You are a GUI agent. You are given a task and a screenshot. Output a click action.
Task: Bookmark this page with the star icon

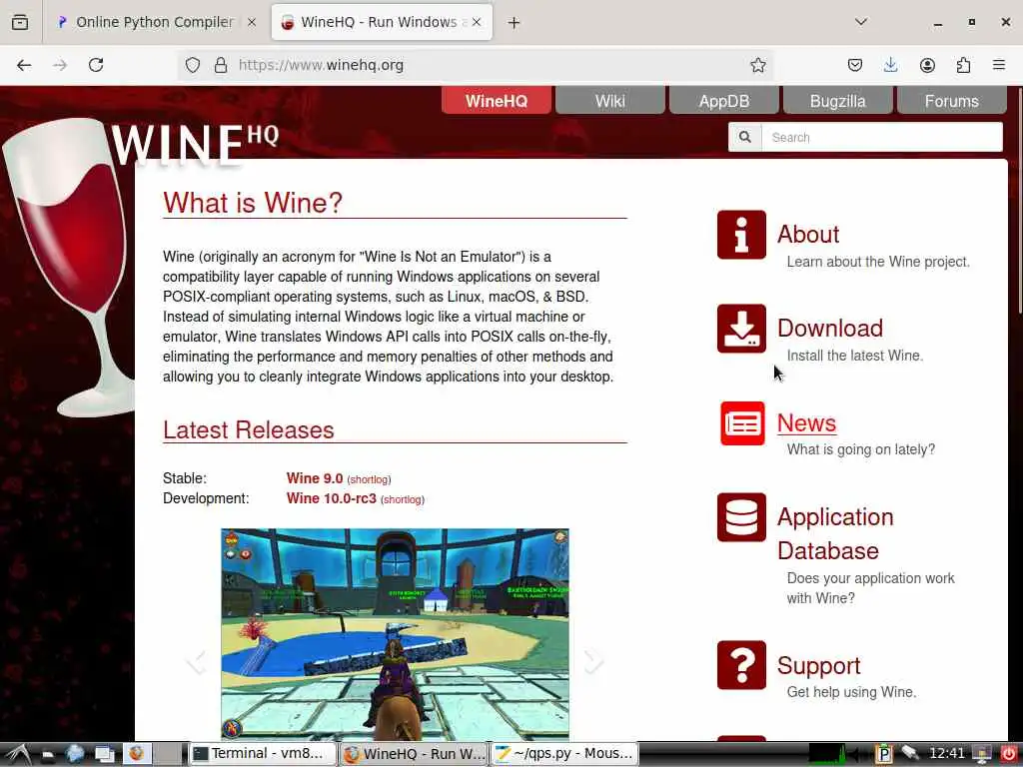757,65
